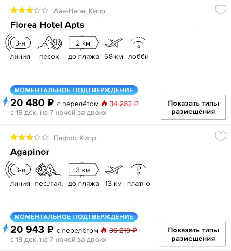
Task: Click Agapinor's three-star rating
Action: pos(29,137)
